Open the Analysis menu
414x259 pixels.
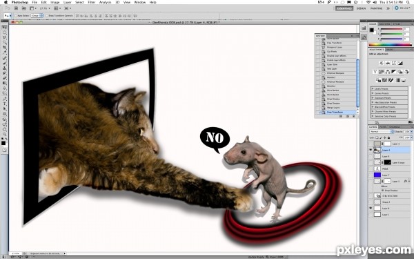point(105,2)
